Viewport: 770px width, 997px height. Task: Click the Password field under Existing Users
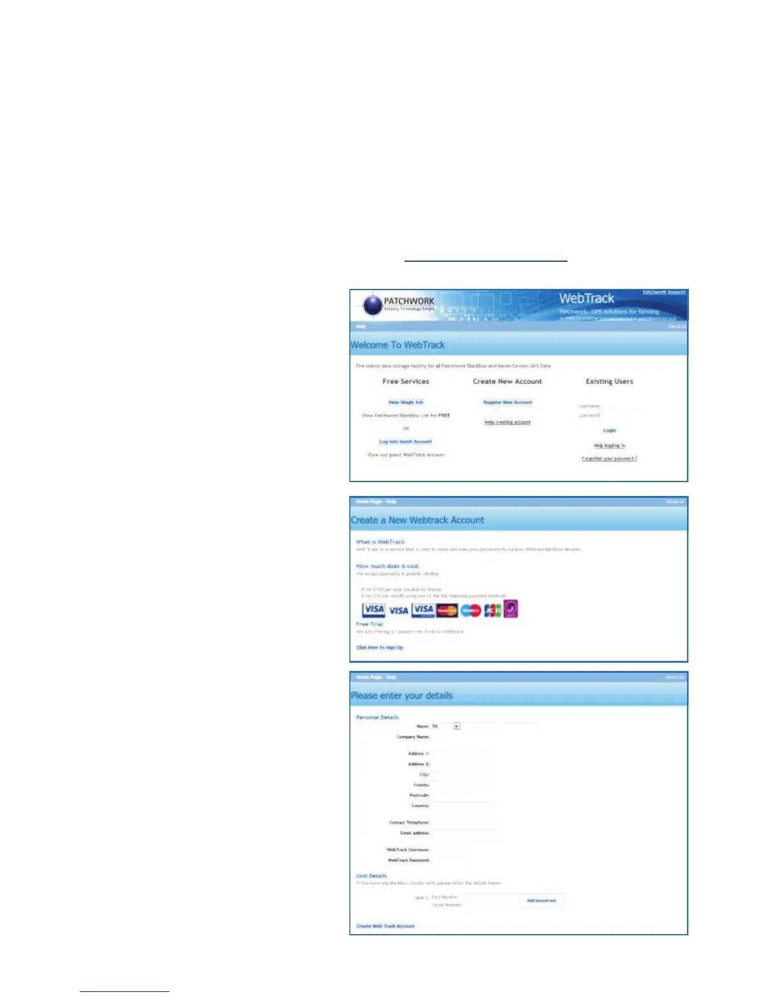pyautogui.click(x=620, y=415)
